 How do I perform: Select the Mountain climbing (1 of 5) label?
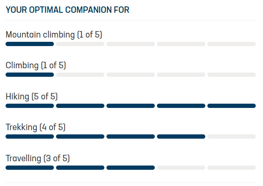point(54,35)
